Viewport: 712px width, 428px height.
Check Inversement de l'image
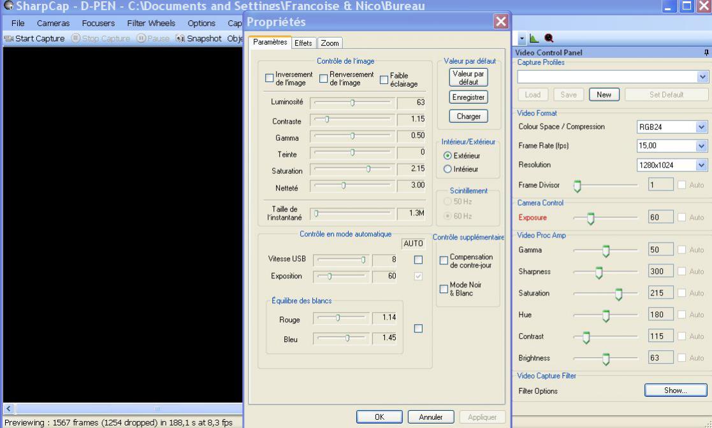[x=269, y=78]
